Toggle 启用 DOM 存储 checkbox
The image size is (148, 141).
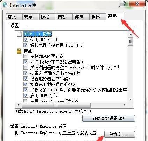(x=26, y=96)
